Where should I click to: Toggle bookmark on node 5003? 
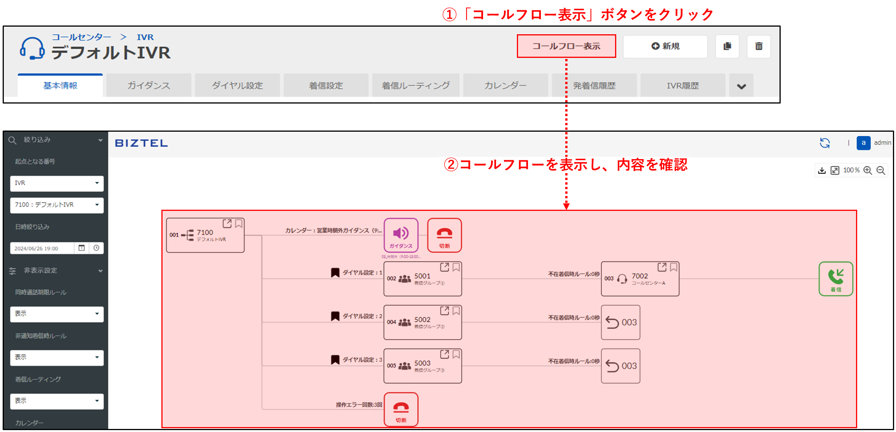click(456, 354)
